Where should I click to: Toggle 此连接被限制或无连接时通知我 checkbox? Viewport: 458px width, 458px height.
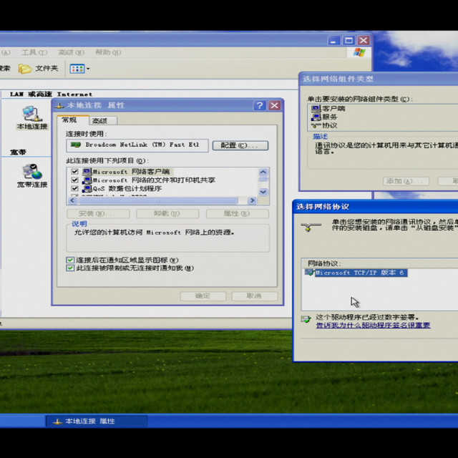tap(70, 268)
